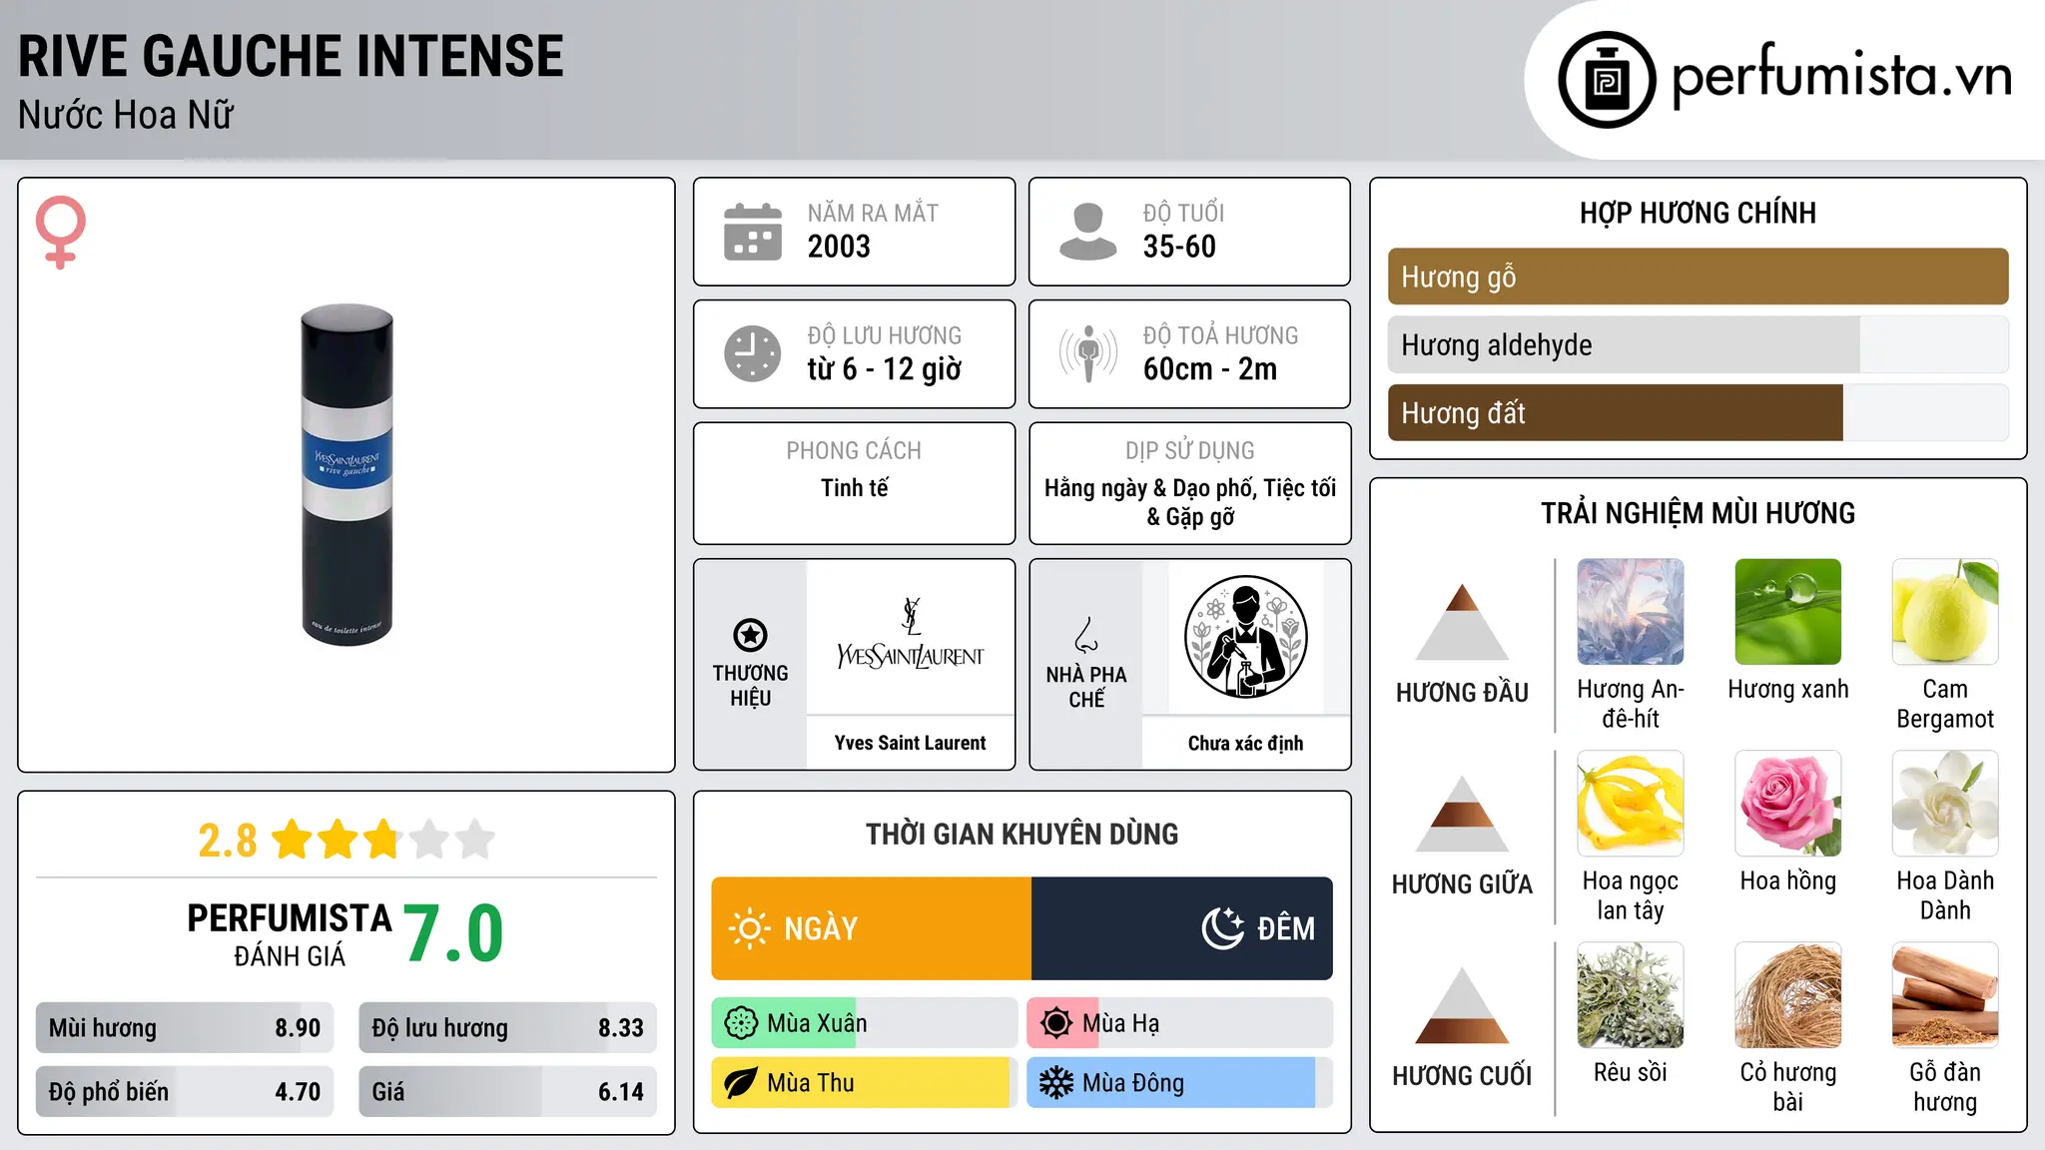Click the sillage icon beside Độ toả hương

[1087, 353]
